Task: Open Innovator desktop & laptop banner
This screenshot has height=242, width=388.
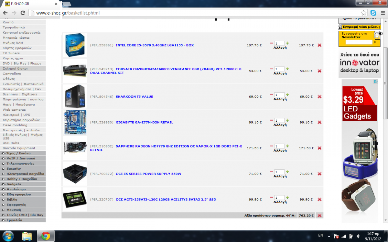Action: click(360, 63)
